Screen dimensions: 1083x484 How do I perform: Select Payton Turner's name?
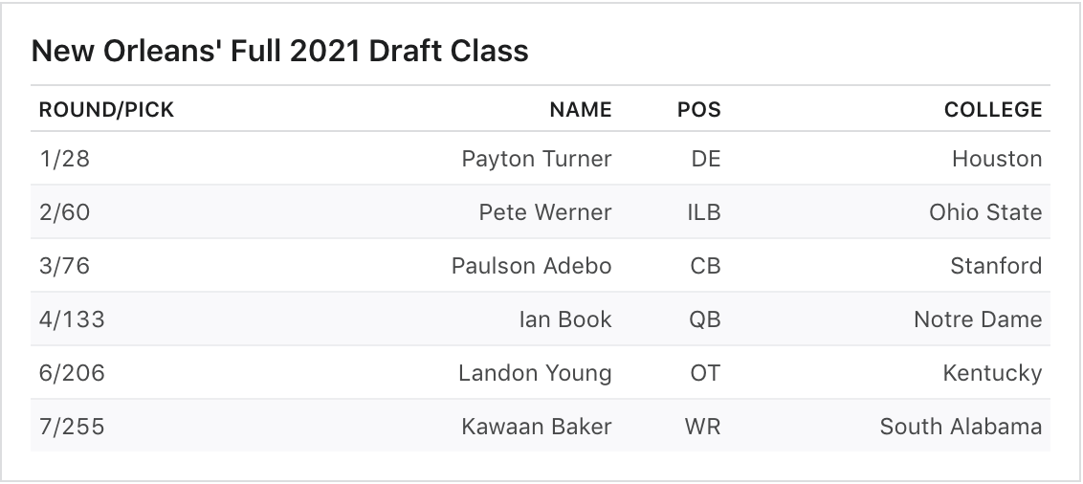tap(536, 159)
